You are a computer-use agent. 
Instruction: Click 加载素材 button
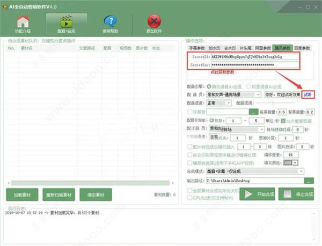(22, 194)
